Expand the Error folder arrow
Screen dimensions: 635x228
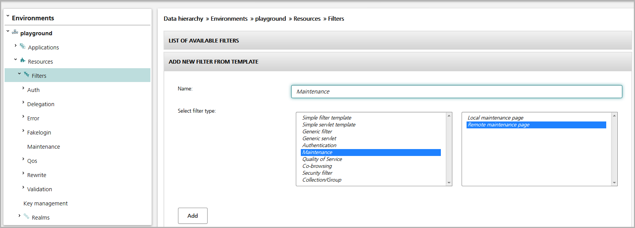pyautogui.click(x=23, y=116)
